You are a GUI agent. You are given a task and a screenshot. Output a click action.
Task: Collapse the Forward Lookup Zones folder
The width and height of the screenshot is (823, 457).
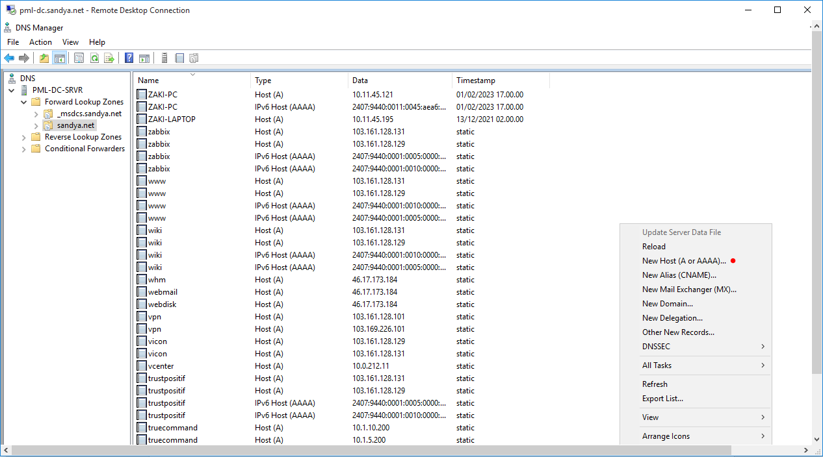click(x=24, y=102)
